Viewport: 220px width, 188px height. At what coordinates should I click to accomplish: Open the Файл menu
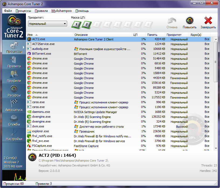tap(8, 11)
